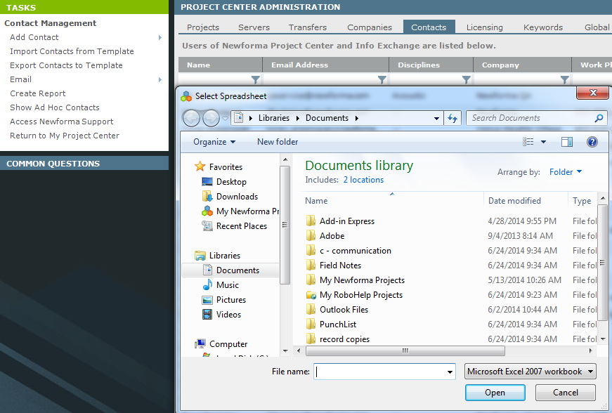Screen dimensions: 612x413
Task: Open the view options dropdown arrow
Action: pyautogui.click(x=543, y=142)
